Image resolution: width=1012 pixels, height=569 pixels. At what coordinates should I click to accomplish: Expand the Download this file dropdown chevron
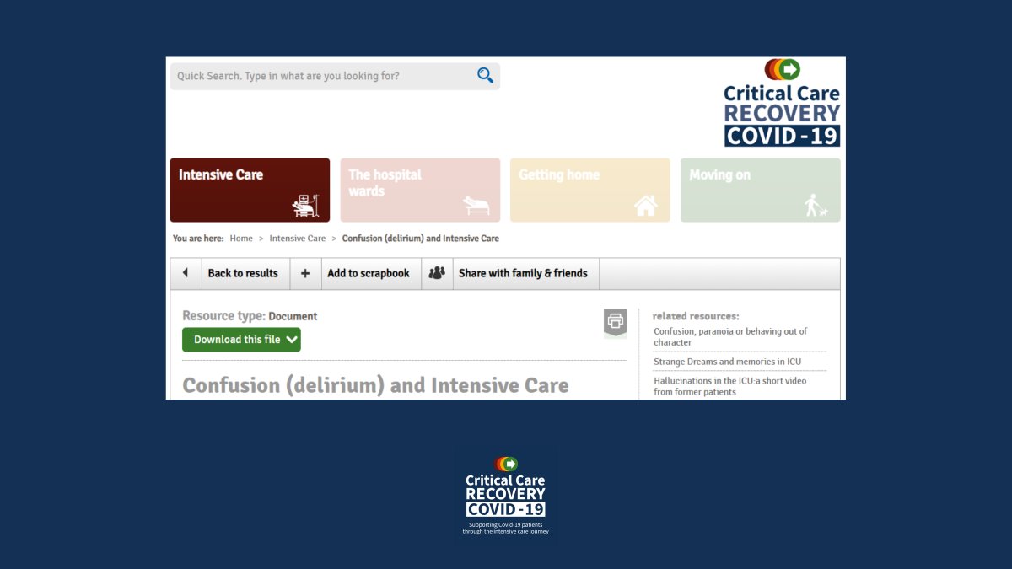coord(292,339)
